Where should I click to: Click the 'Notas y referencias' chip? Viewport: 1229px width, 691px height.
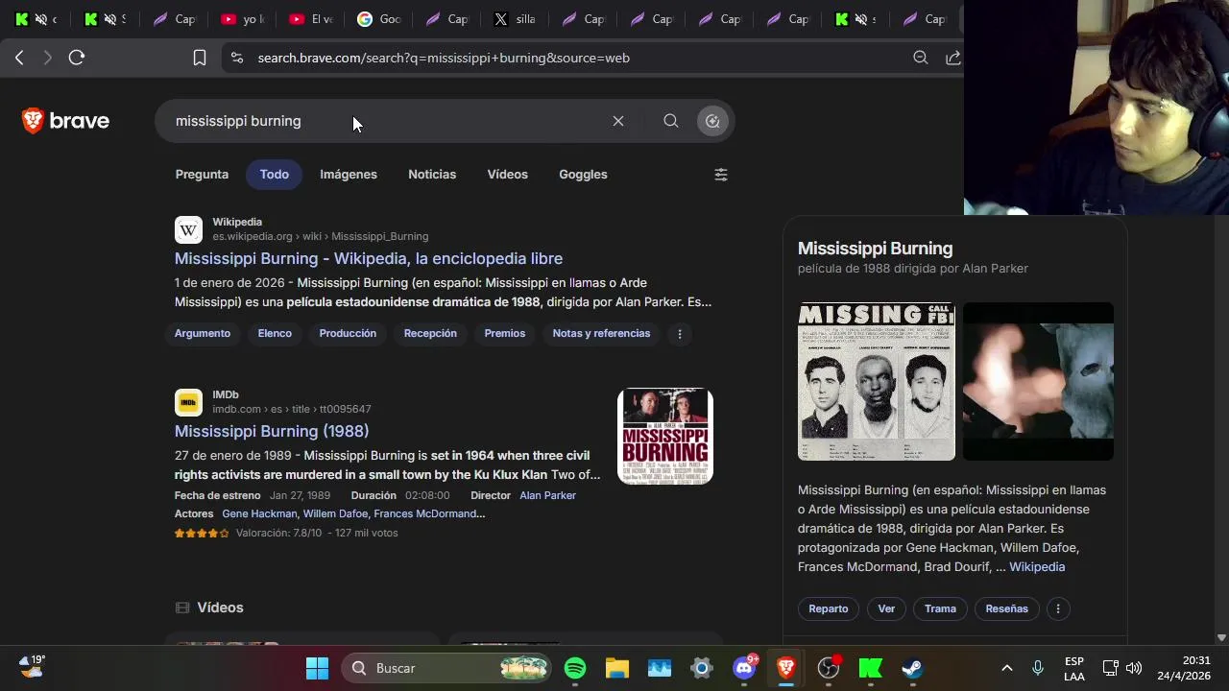click(601, 334)
